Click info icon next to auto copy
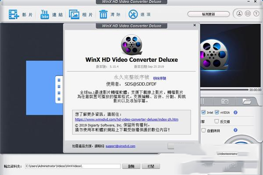263x175 pixels. pos(235,130)
